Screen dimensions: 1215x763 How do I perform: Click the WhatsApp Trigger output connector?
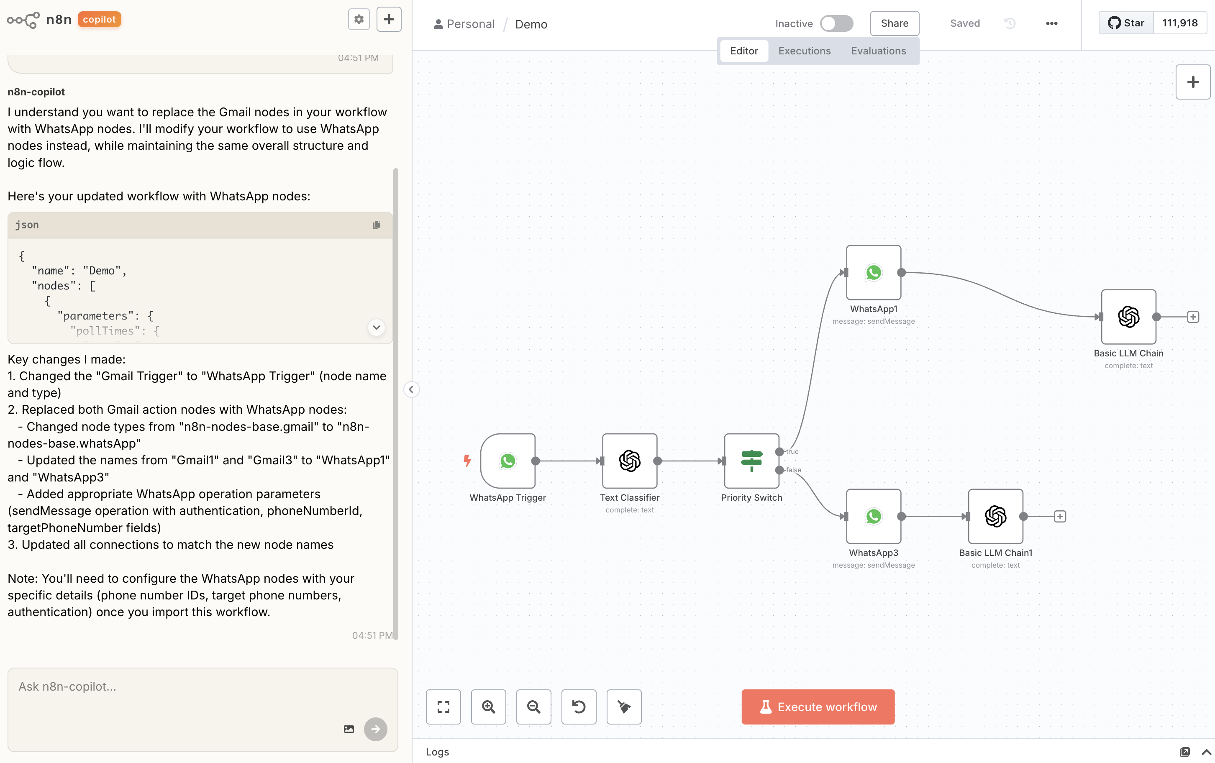pyautogui.click(x=536, y=461)
